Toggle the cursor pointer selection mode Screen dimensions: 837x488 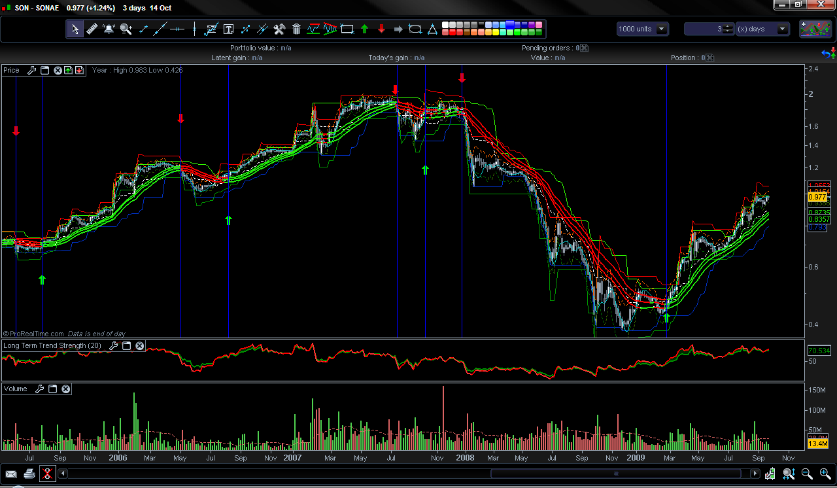click(75, 29)
